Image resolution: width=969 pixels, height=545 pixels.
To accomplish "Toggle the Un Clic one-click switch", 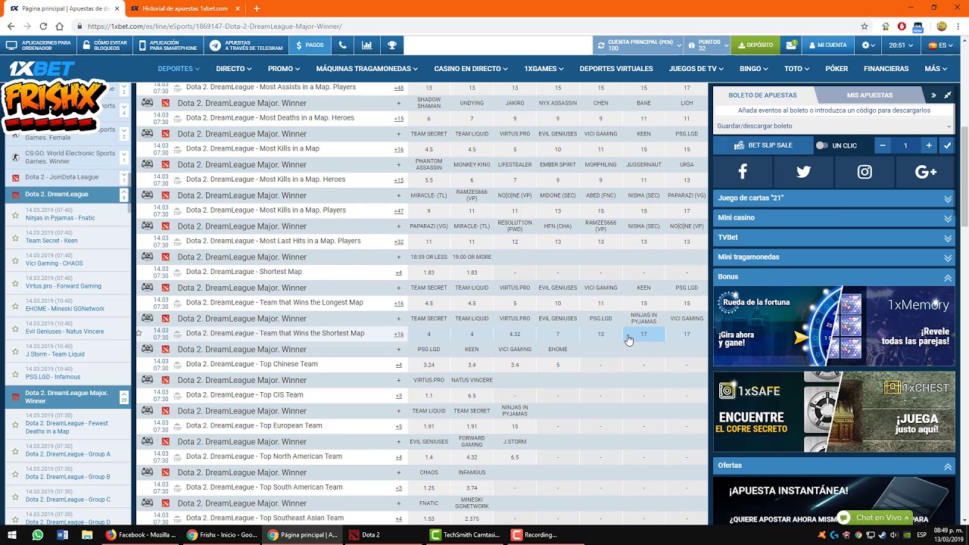I will pyautogui.click(x=821, y=145).
